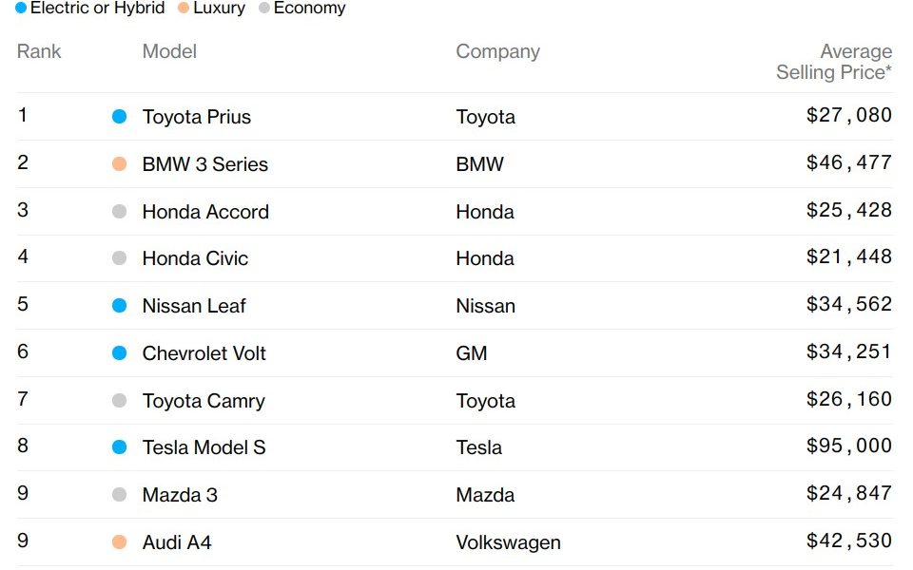This screenshot has height=570, width=913.
Task: Click the gray dot beside Mazda 3
Action: point(120,494)
